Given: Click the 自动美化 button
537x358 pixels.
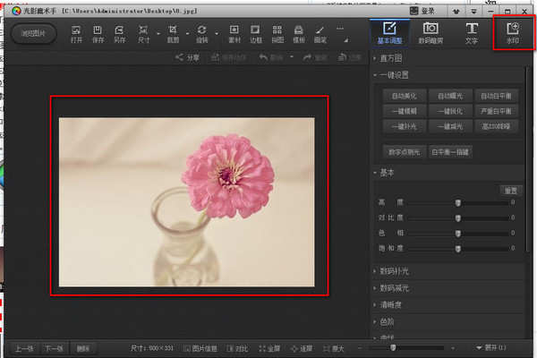Looking at the screenshot, I should coord(405,95).
